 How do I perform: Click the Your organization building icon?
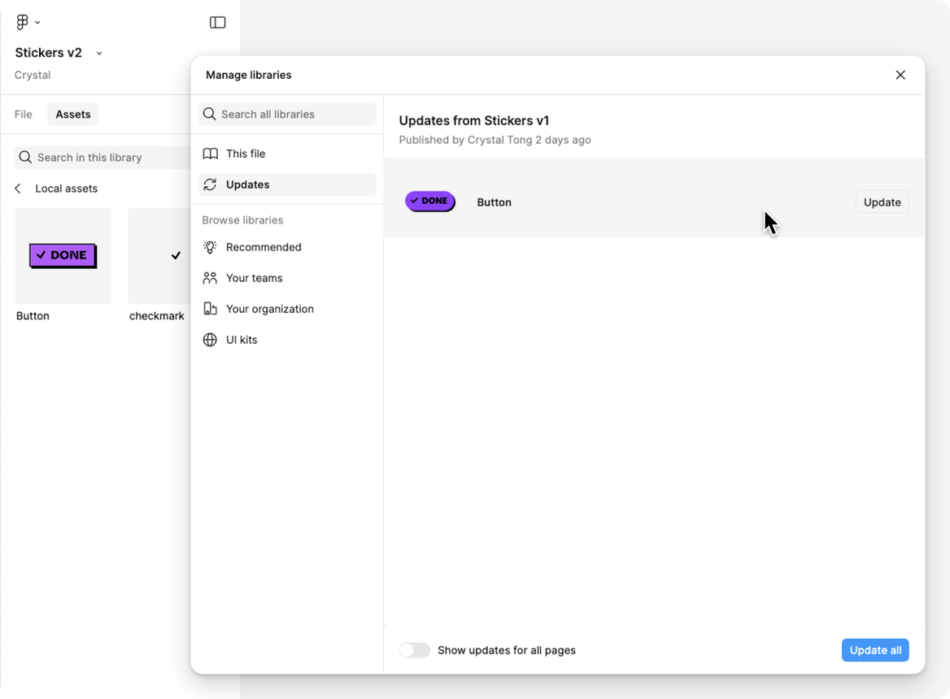click(210, 309)
